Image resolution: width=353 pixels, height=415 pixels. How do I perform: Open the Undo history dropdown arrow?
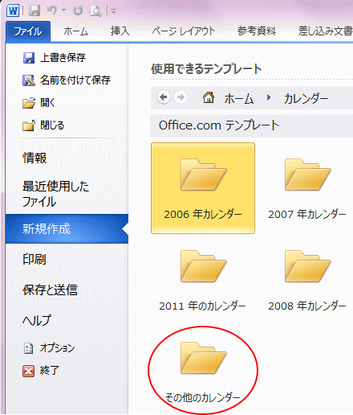pyautogui.click(x=63, y=10)
